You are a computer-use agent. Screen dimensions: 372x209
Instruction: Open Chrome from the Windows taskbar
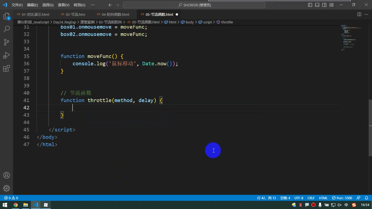(16, 205)
